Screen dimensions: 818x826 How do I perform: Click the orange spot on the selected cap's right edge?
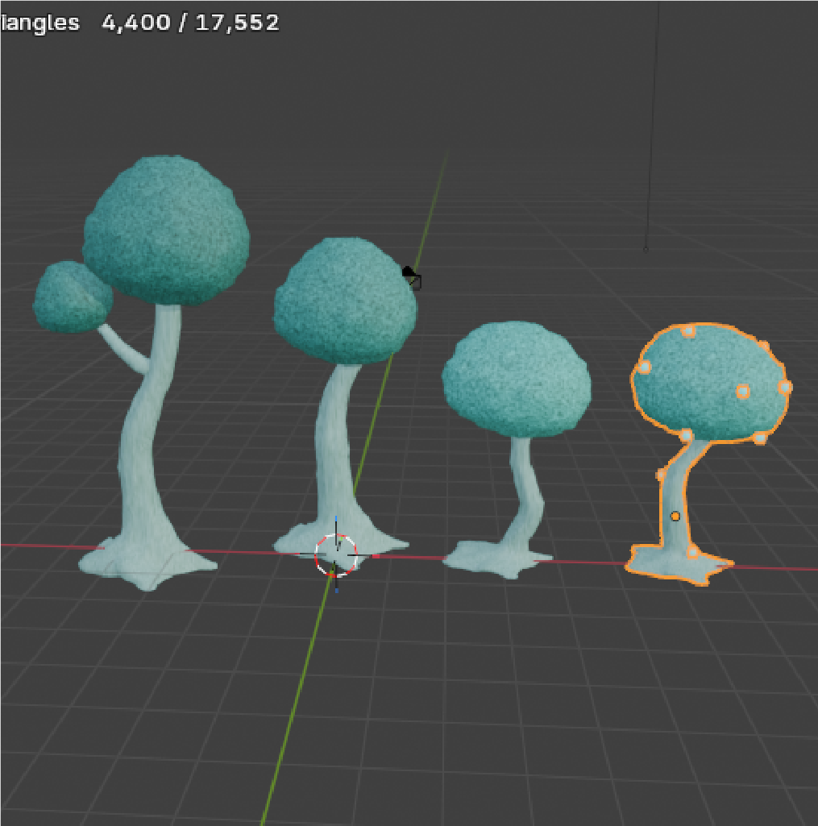[784, 388]
